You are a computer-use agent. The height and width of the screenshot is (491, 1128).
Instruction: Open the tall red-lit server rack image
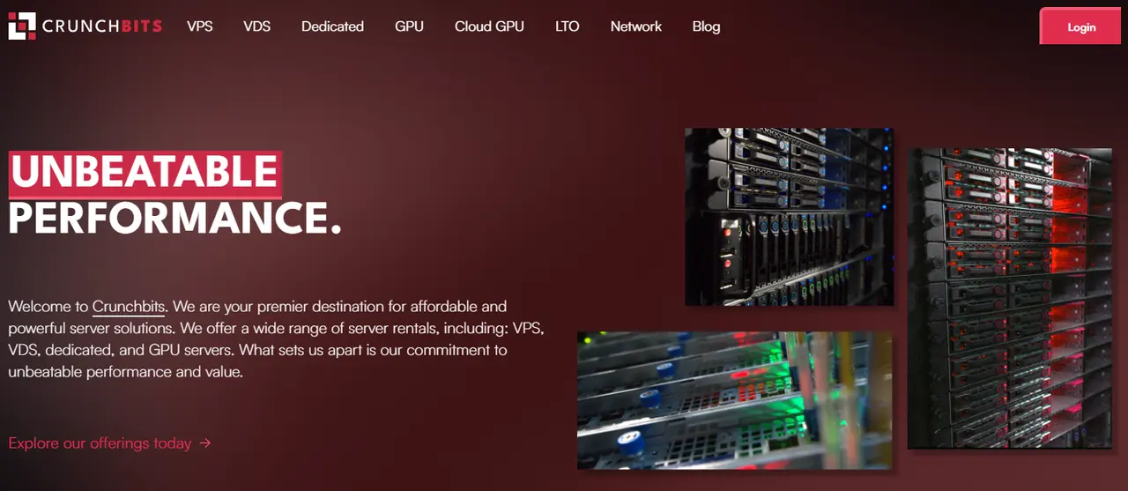pyautogui.click(x=1010, y=299)
